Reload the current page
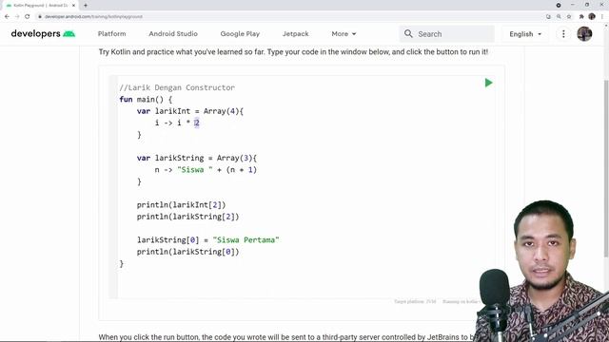Image resolution: width=609 pixels, height=342 pixels. click(28, 16)
